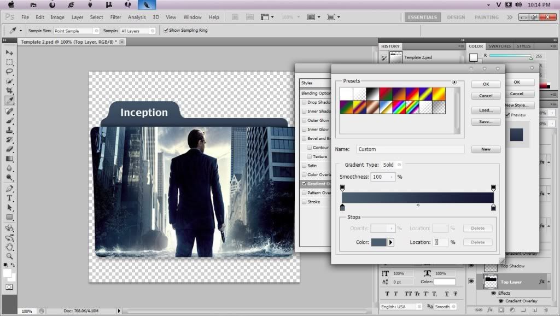The height and width of the screenshot is (316, 560).
Task: Enable the Inner Glow style checkbox
Action: pos(304,129)
